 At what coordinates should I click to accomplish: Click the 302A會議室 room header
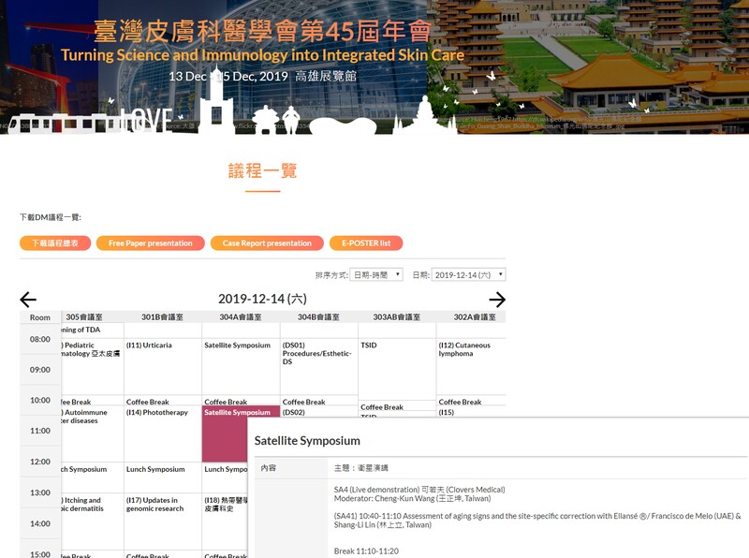[x=475, y=317]
